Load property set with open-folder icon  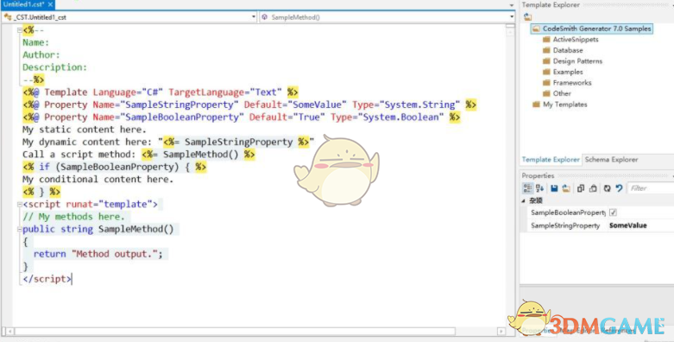(x=566, y=188)
